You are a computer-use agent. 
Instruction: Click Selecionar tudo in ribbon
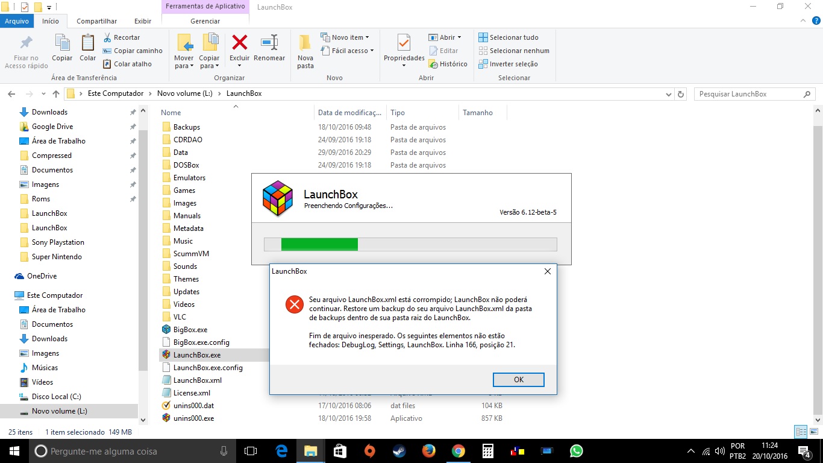coord(509,37)
